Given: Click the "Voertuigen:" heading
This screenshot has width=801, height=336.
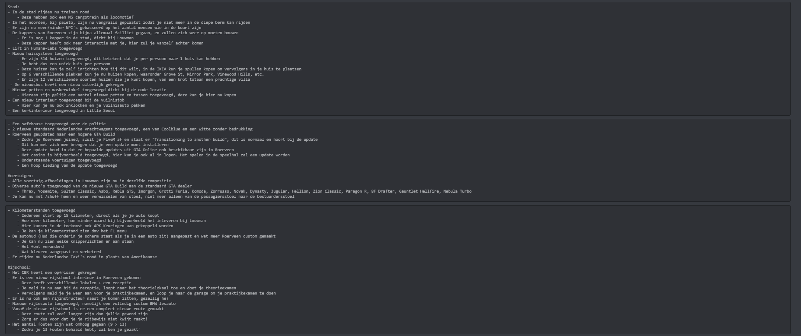Looking at the screenshot, I should pos(20,176).
